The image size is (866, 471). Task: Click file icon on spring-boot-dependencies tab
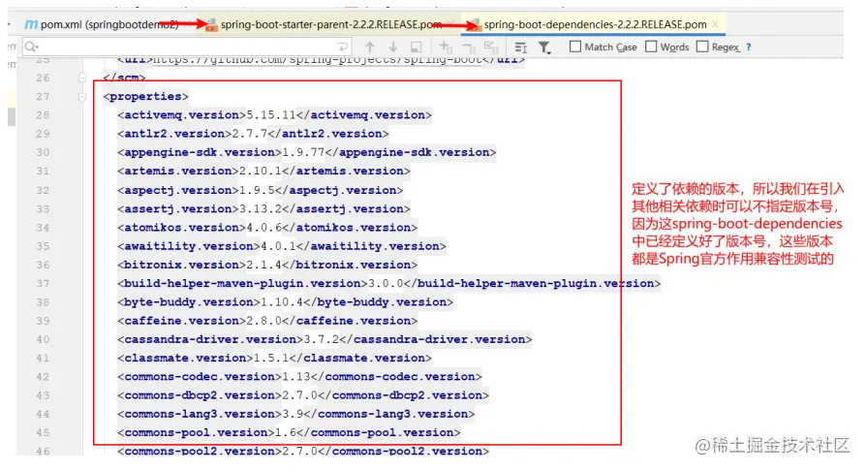pos(475,25)
